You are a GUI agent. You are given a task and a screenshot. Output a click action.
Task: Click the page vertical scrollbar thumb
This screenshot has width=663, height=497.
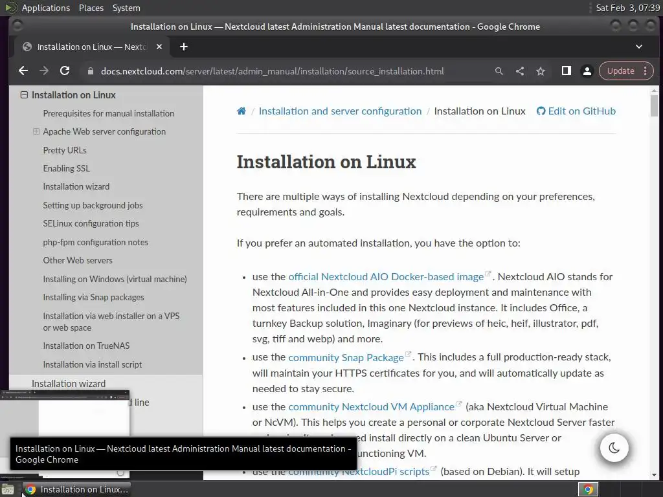pos(654,105)
